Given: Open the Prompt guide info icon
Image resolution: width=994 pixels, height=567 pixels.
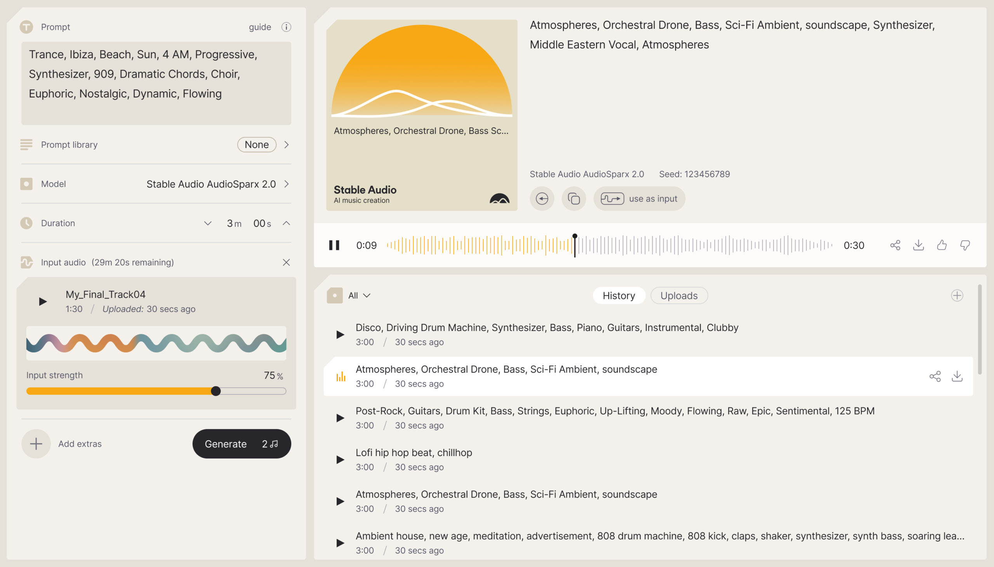Looking at the screenshot, I should [x=285, y=27].
